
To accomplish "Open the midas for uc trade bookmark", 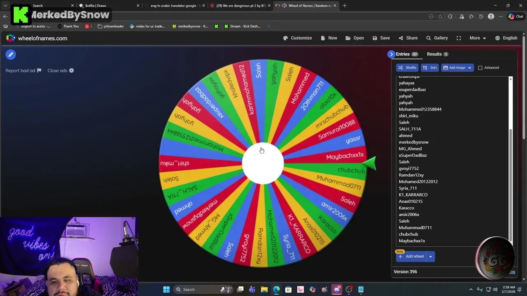I will (147, 26).
